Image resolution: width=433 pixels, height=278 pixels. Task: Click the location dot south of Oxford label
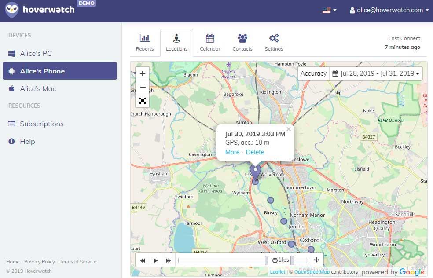click(x=311, y=249)
